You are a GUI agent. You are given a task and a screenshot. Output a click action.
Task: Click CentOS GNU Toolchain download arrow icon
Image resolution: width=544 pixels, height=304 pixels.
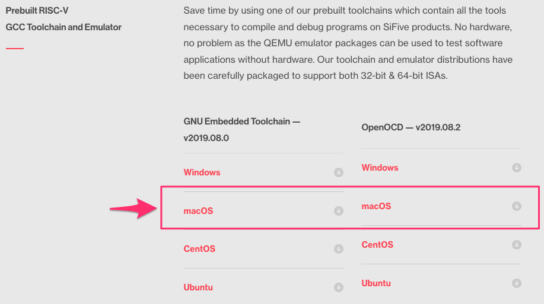(339, 249)
